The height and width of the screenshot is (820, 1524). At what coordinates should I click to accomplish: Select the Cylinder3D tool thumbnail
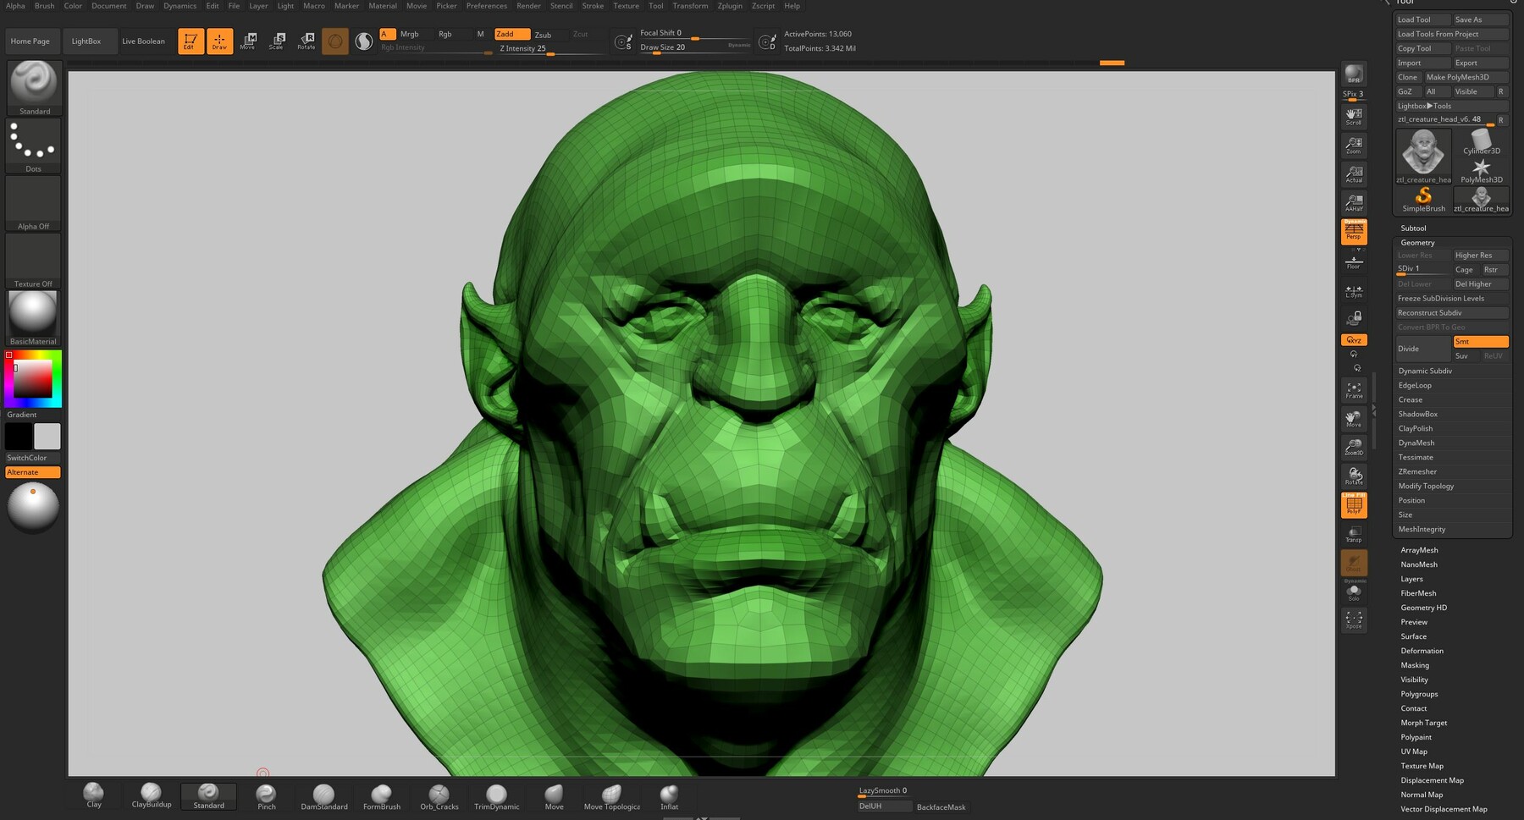(x=1481, y=141)
